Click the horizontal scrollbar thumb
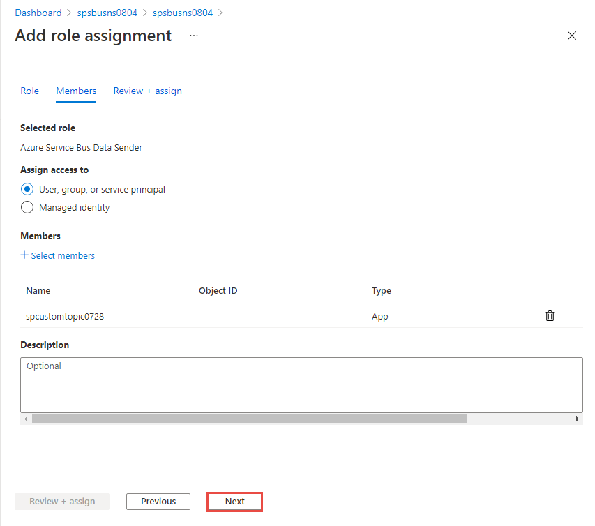Image resolution: width=595 pixels, height=526 pixels. (249, 419)
